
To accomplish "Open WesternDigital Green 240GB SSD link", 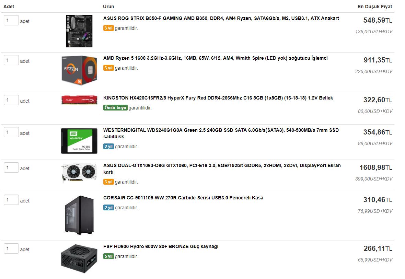I will click(x=221, y=133).
